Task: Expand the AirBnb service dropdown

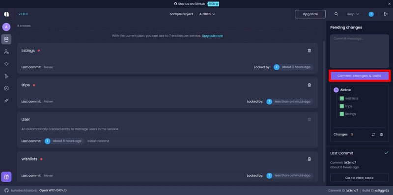Action: (x=207, y=14)
